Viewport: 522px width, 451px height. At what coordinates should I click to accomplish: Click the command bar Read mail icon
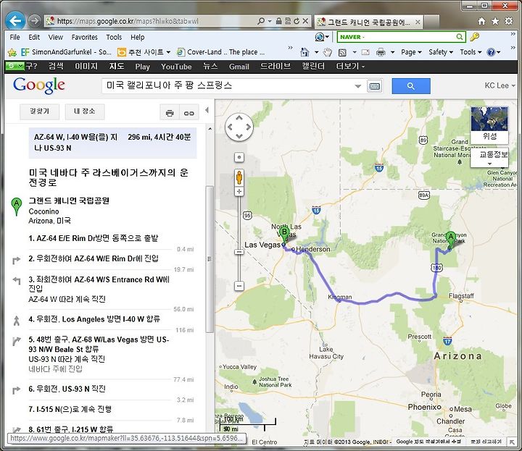[365, 52]
